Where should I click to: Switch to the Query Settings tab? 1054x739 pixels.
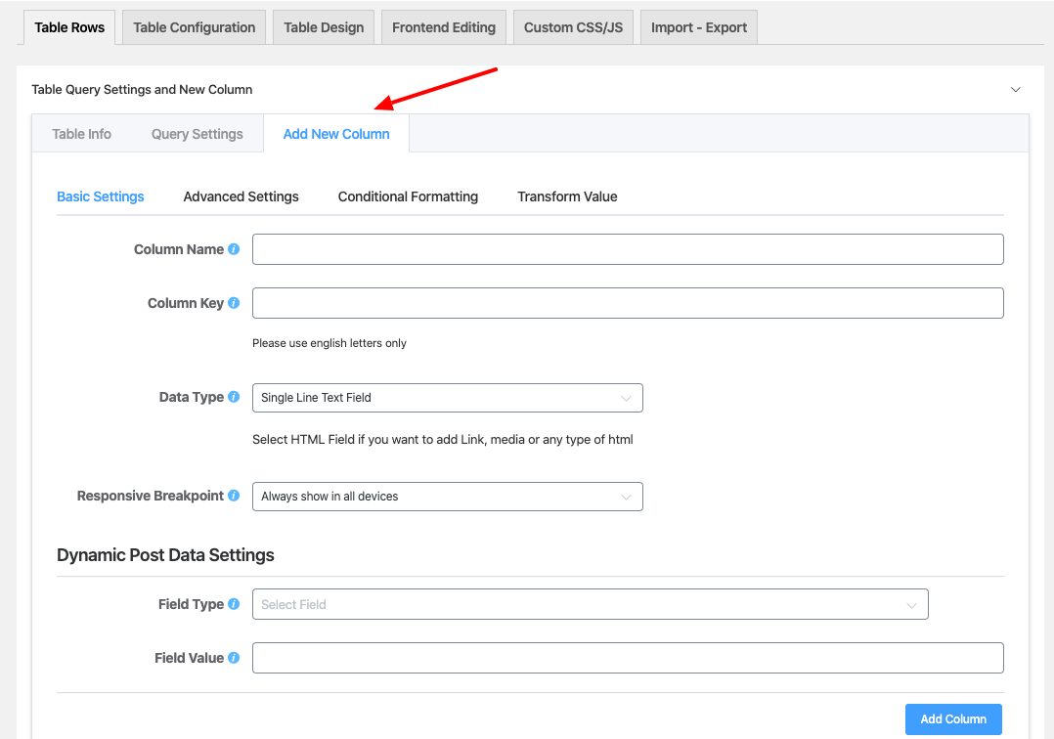(197, 134)
